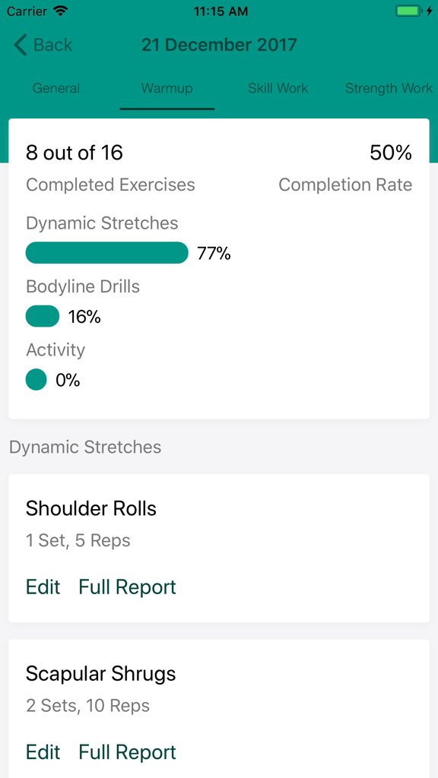Viewport: 438px width, 778px height.
Task: Click the 50% Completion Rate value
Action: 391,153
